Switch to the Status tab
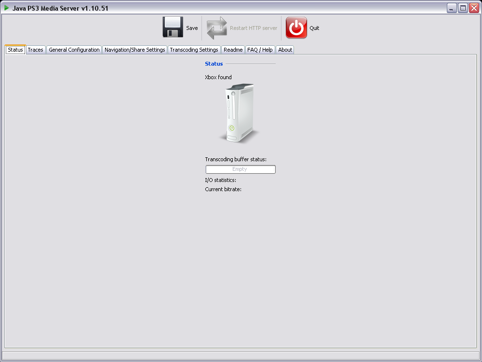 coord(15,50)
